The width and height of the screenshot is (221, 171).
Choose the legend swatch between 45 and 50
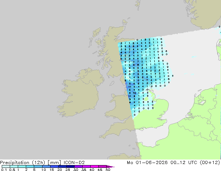[x=102, y=166]
